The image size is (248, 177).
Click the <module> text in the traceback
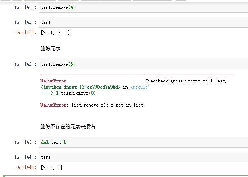click(x=140, y=87)
